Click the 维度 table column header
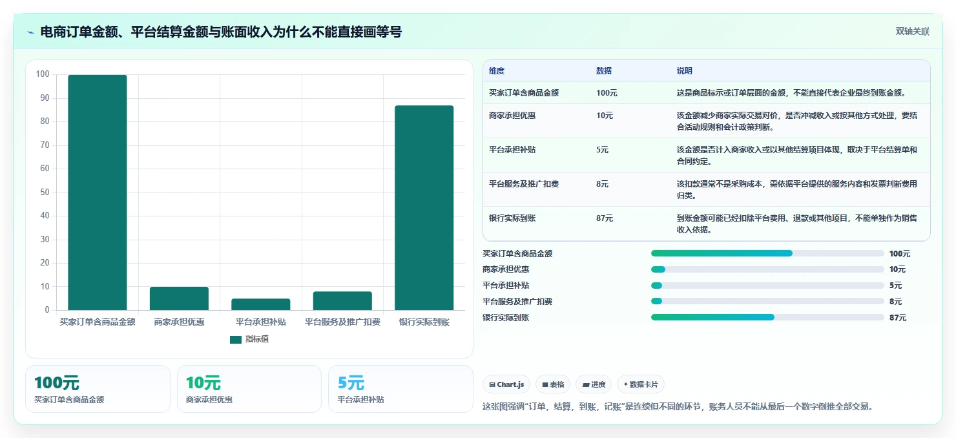 497,71
